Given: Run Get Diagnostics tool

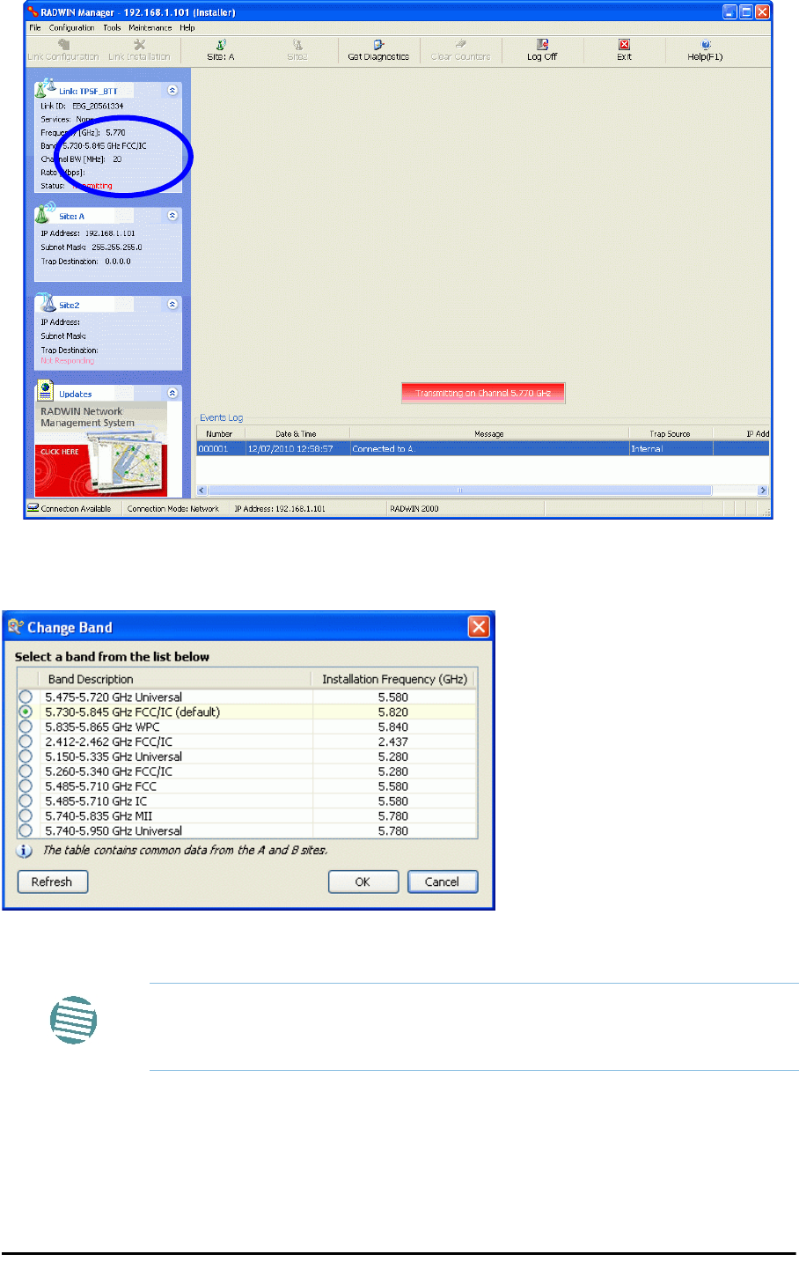Looking at the screenshot, I should click(378, 50).
